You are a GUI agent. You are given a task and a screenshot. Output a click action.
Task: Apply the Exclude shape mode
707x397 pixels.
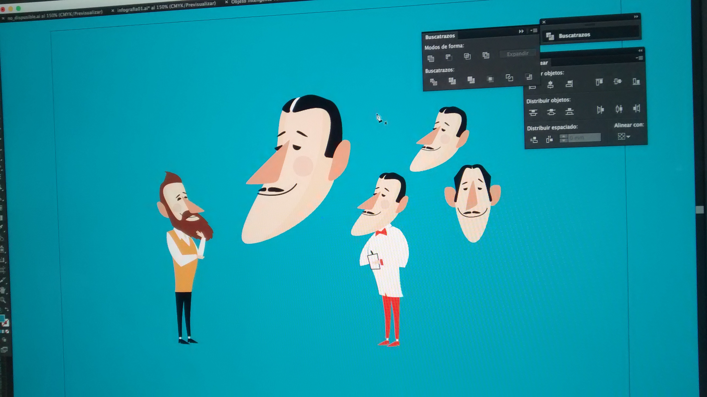486,55
